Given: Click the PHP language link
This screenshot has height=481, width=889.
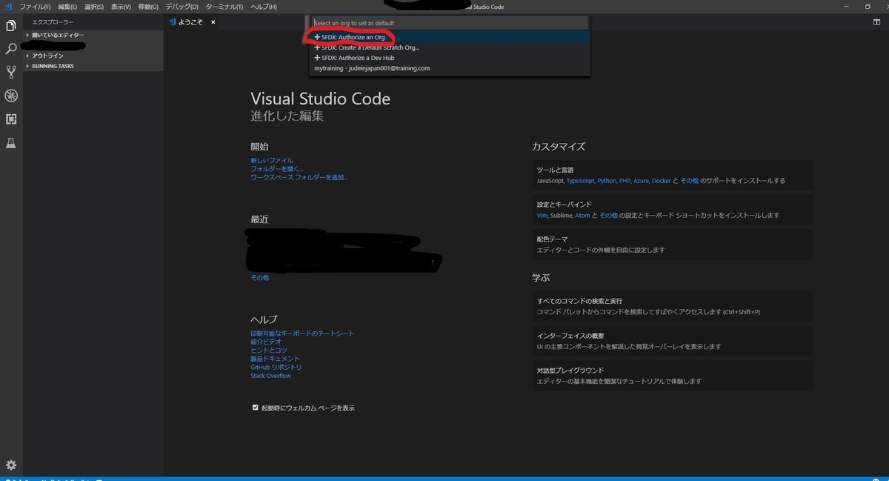Looking at the screenshot, I should pyautogui.click(x=625, y=181).
